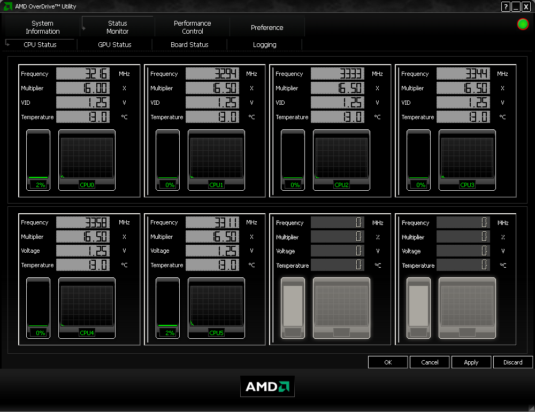Click the CPU5 usage percentage bar

click(x=167, y=308)
